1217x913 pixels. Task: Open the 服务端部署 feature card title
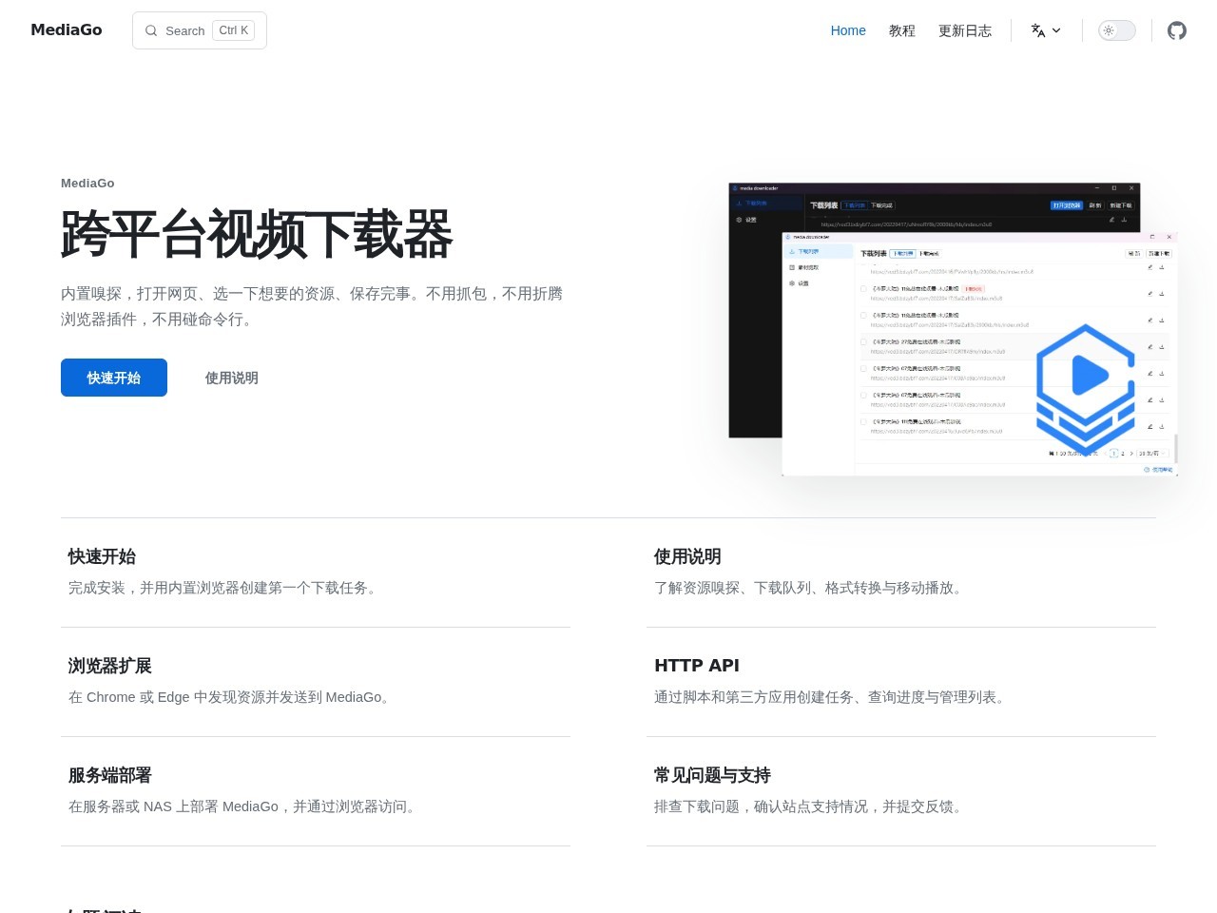[x=110, y=775]
